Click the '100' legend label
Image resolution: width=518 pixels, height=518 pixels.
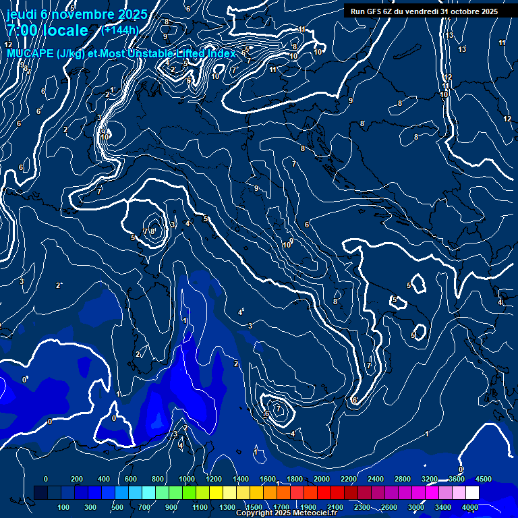[x=63, y=507]
